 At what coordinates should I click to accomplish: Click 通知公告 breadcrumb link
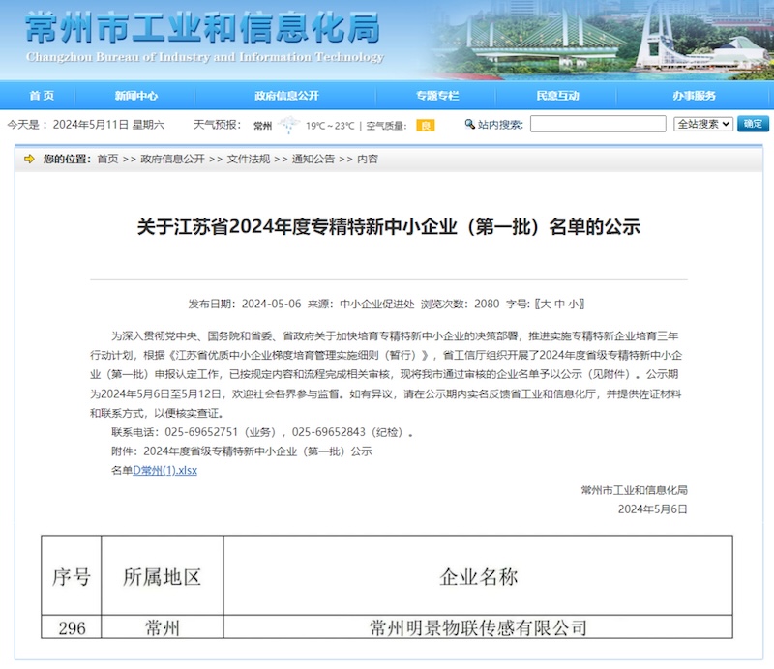click(313, 159)
